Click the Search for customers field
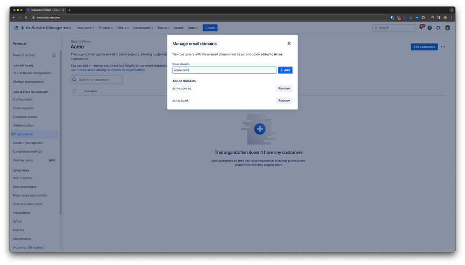The image size is (465, 265). pyautogui.click(x=97, y=80)
